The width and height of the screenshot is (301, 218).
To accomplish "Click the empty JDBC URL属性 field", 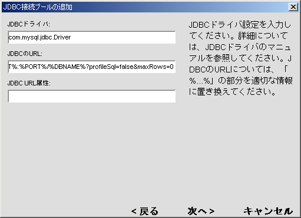I will 92,96.
